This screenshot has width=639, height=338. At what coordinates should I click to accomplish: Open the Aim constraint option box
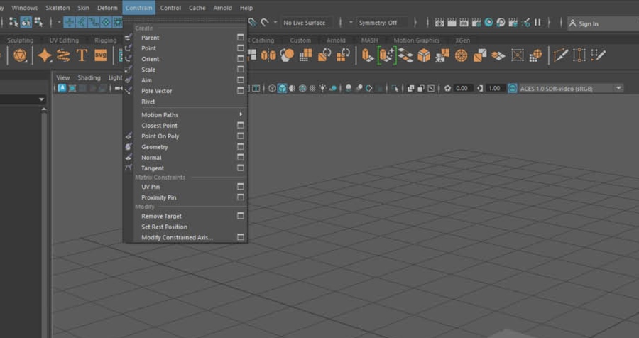point(241,80)
